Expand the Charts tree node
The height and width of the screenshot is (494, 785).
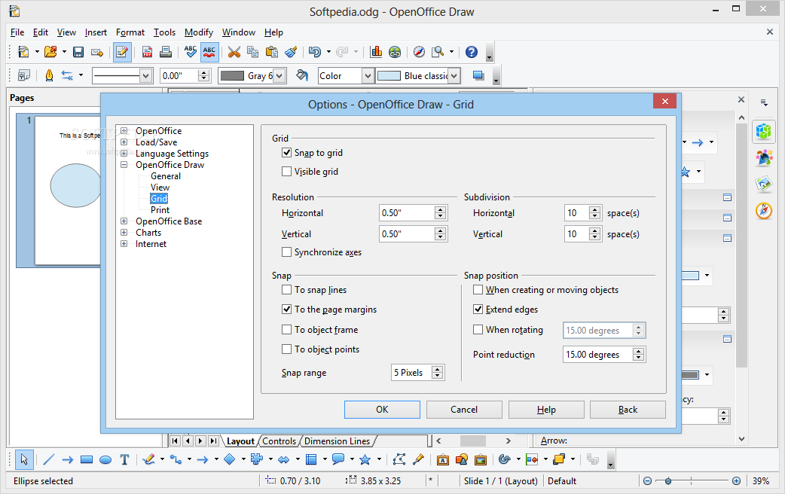[x=124, y=232]
